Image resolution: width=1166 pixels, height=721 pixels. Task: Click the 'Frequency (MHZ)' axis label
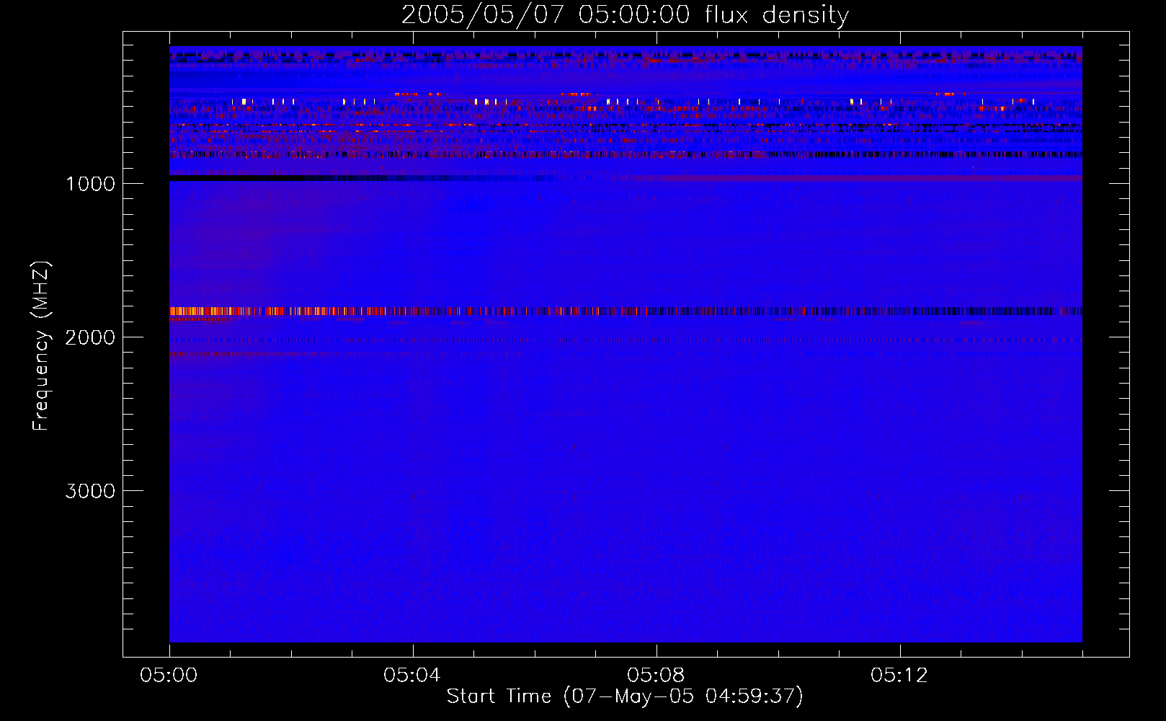coord(41,346)
